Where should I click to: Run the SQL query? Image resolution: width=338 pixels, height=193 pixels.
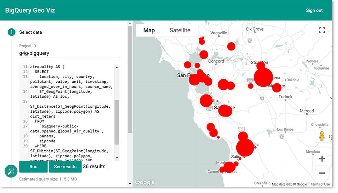33,167
